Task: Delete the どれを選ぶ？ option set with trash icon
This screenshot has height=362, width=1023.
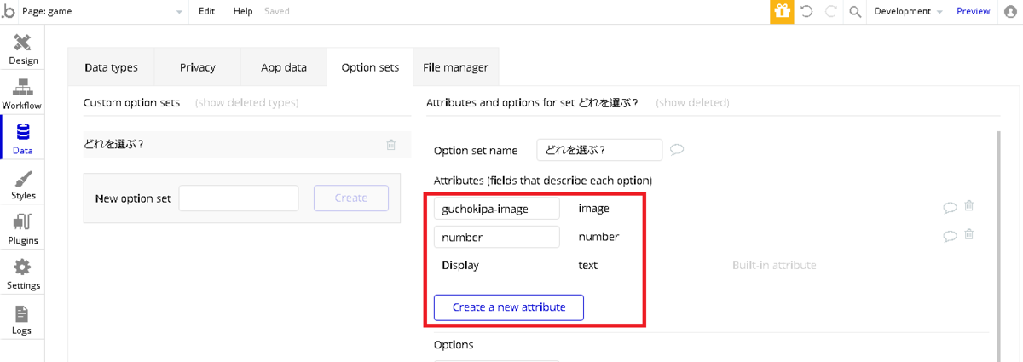Action: pos(390,145)
